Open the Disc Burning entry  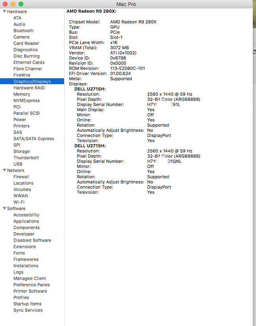(x=27, y=56)
